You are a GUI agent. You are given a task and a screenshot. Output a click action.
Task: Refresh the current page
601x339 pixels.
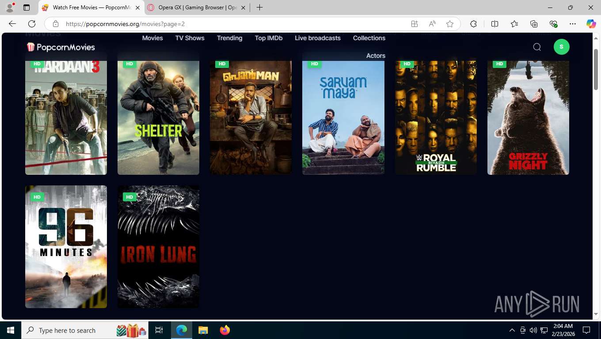click(x=32, y=24)
